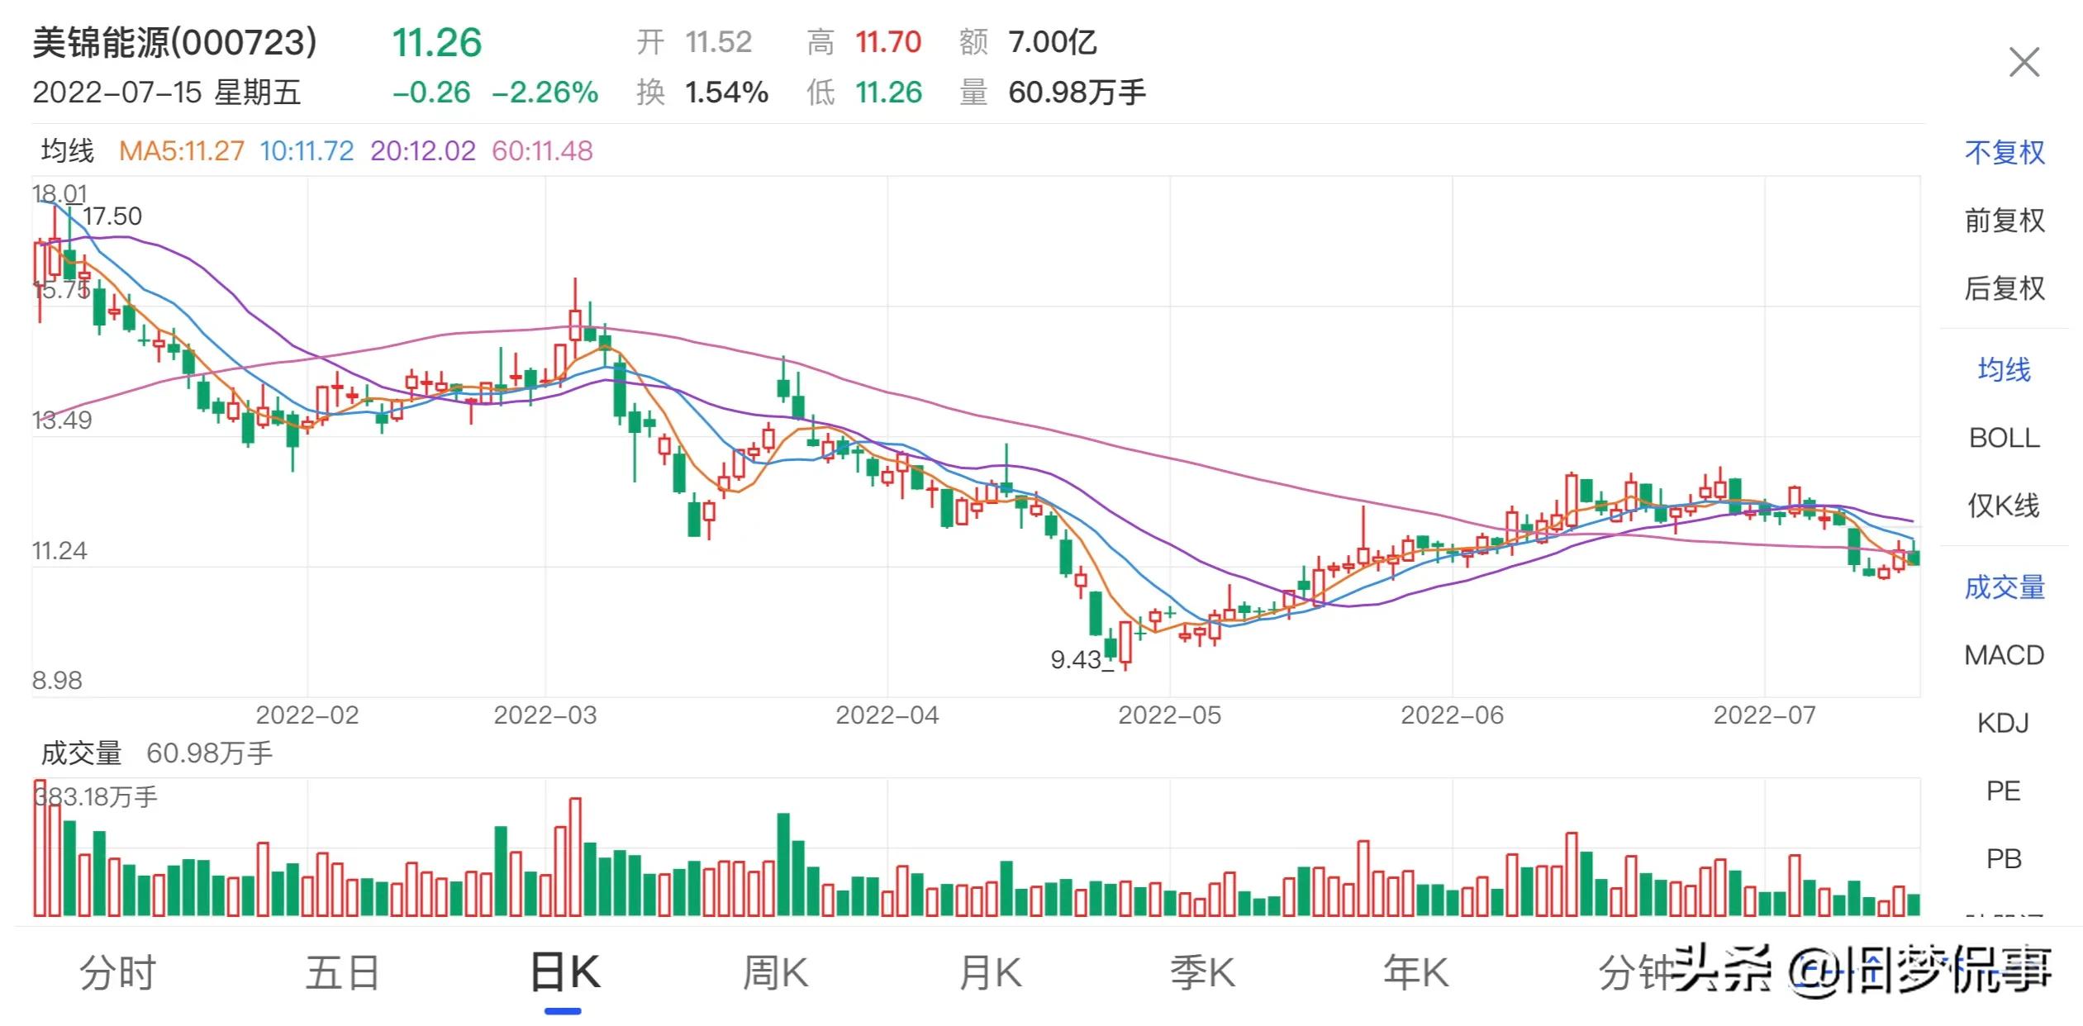Select 前复权 price adjustment option
2083x1026 pixels.
2004,220
